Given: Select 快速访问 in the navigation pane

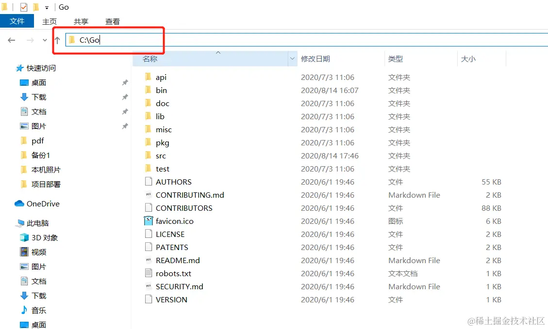Looking at the screenshot, I should click(x=41, y=68).
